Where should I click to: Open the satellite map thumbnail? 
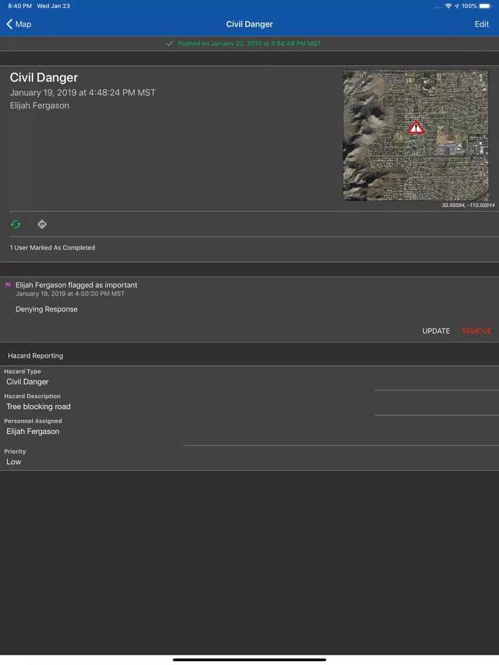click(416, 135)
